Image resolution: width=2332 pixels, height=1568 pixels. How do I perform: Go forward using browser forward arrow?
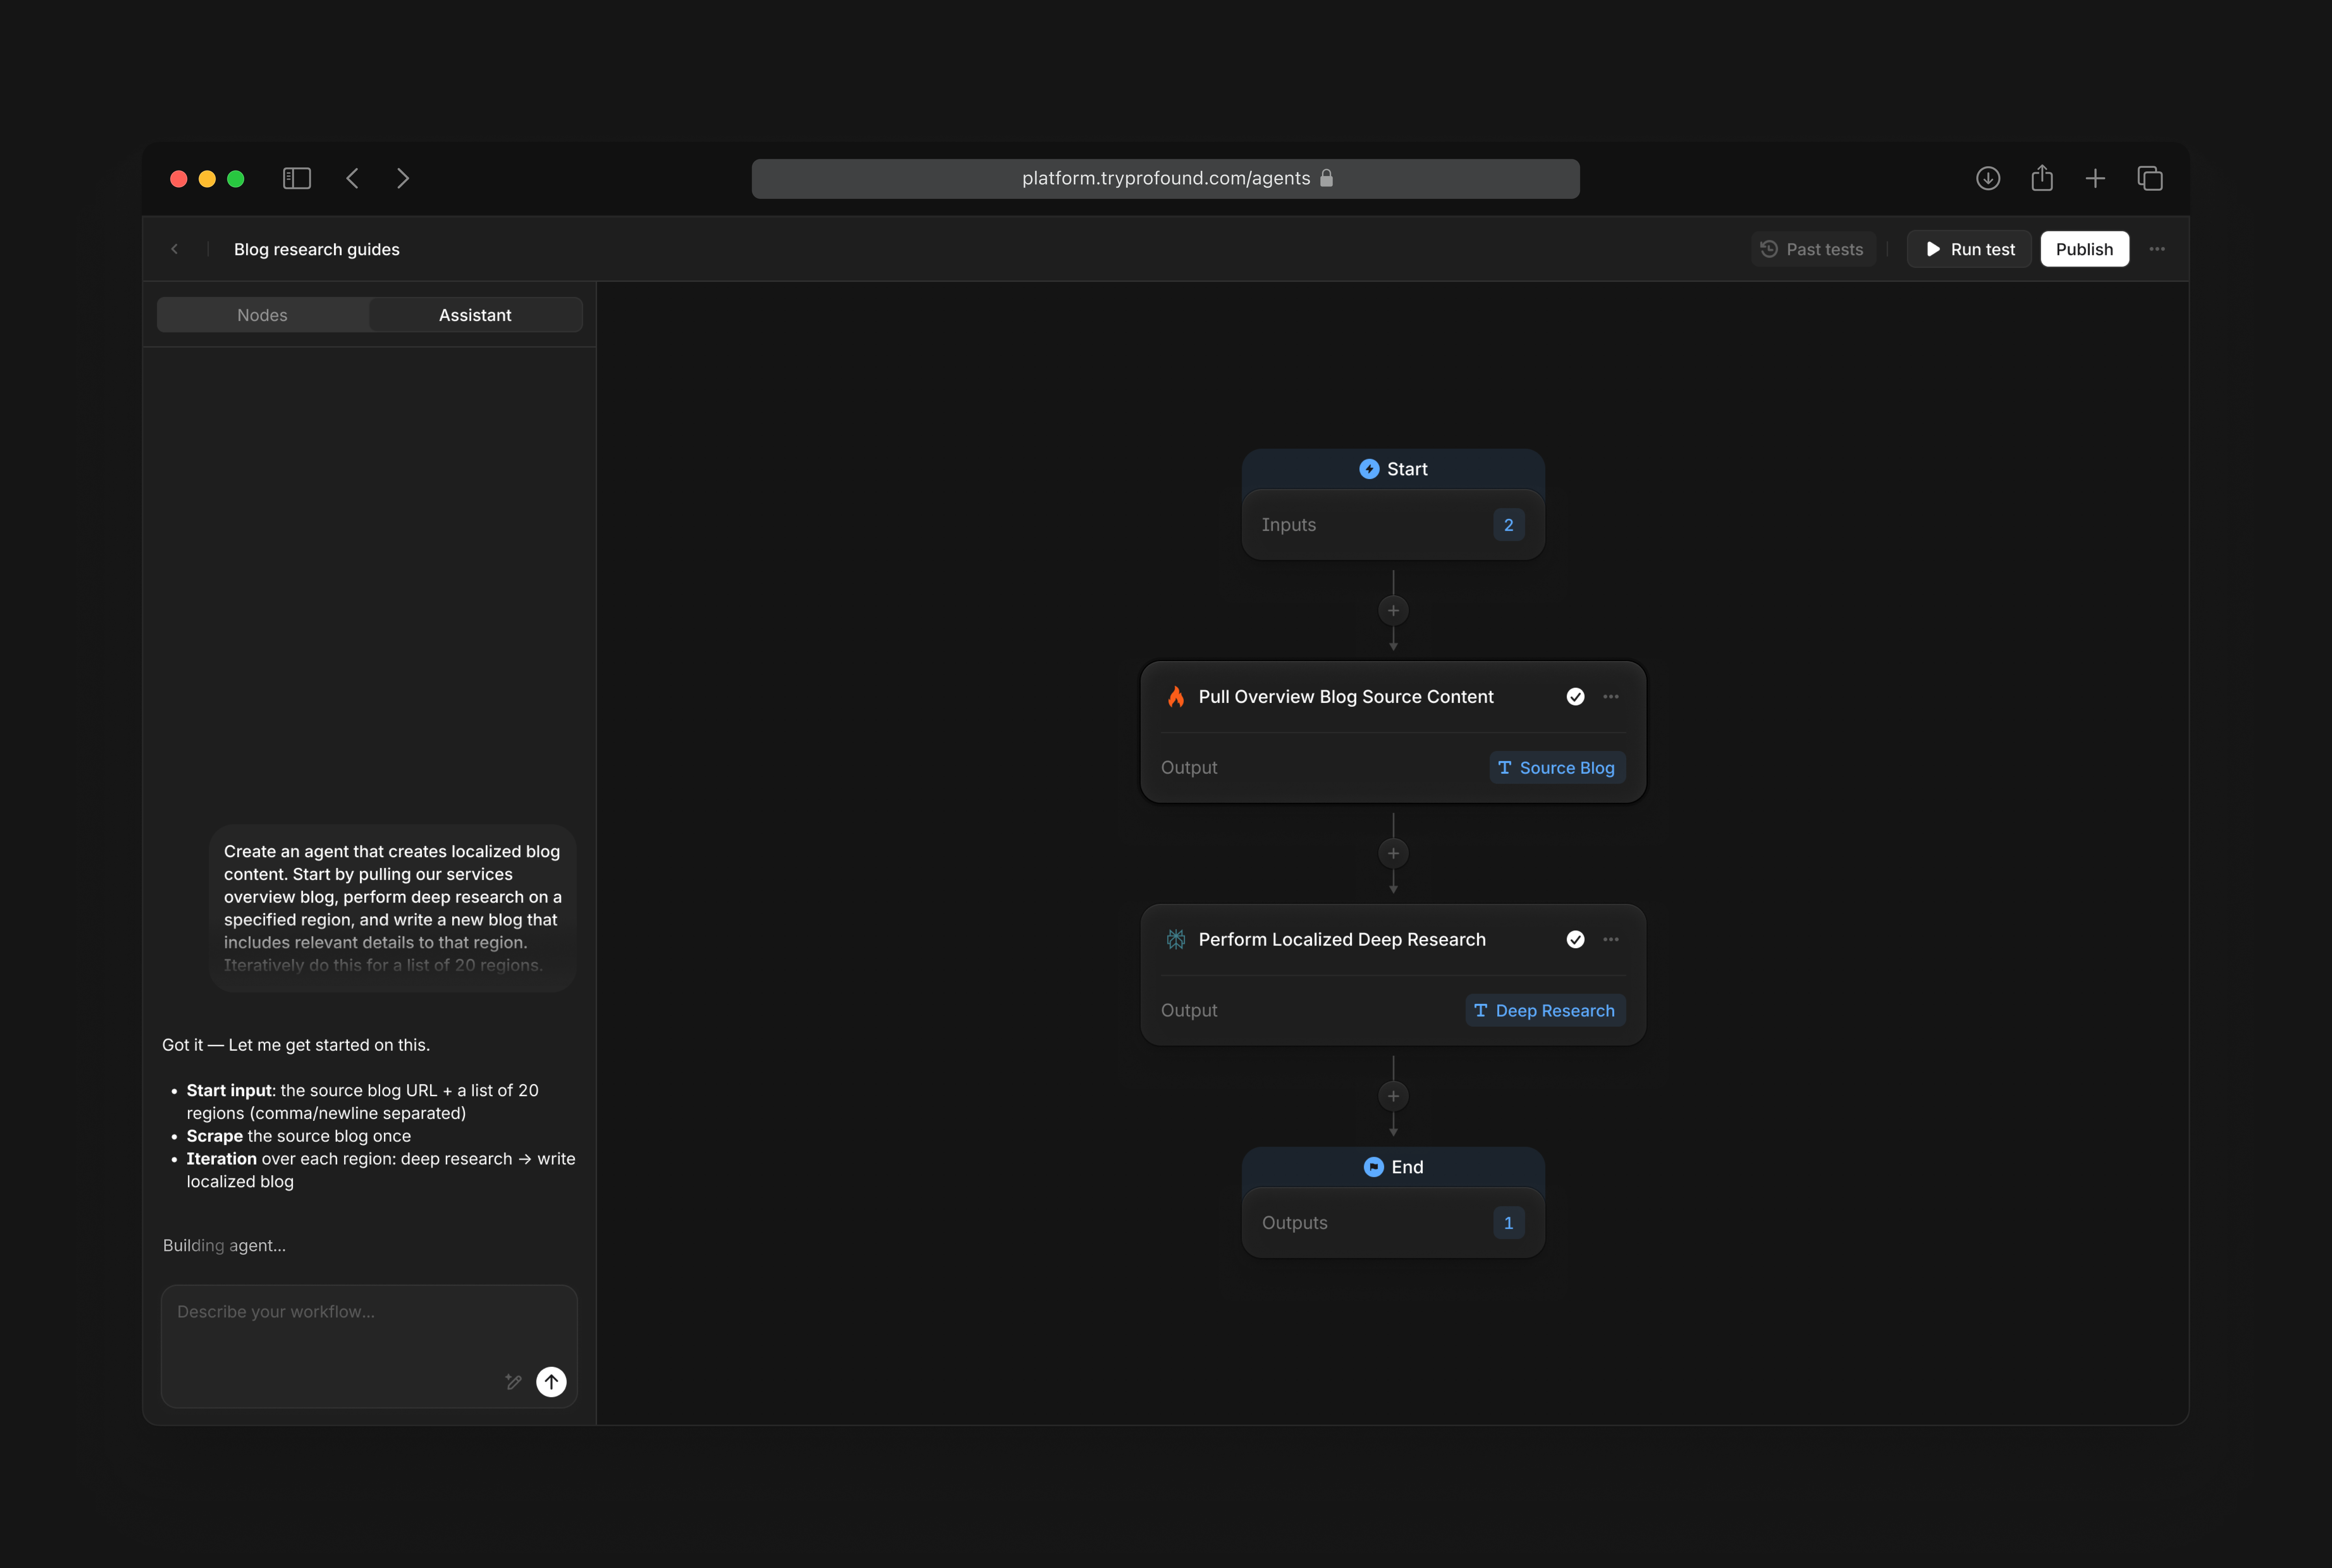(x=403, y=178)
